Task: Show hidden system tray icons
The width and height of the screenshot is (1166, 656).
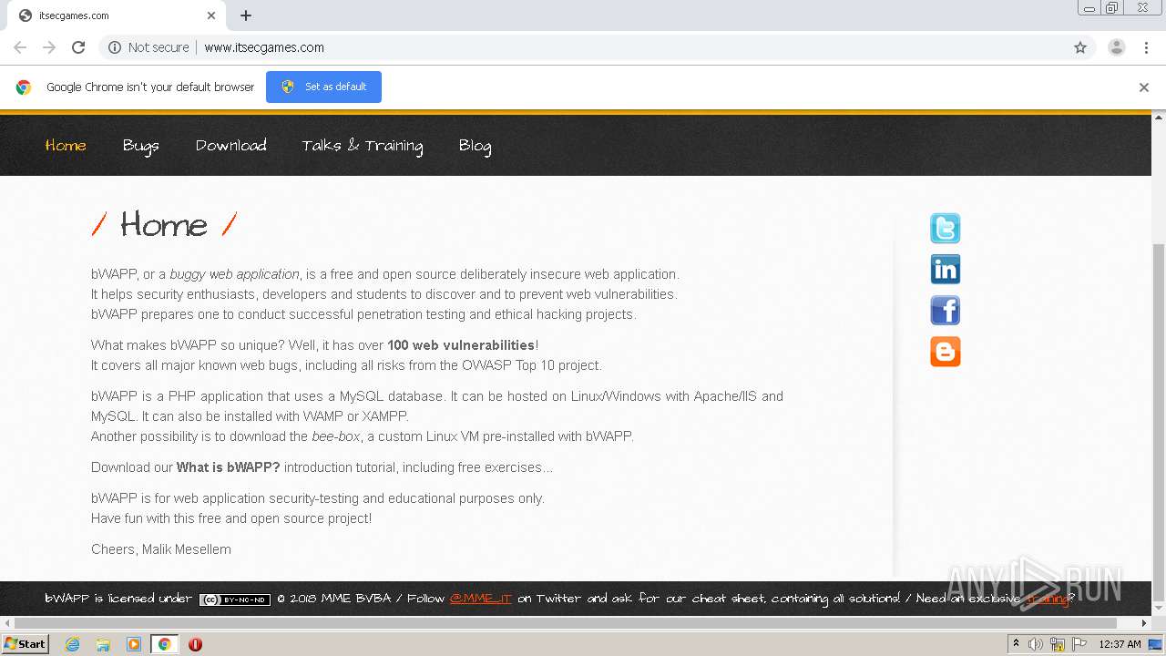Action: coord(1016,644)
